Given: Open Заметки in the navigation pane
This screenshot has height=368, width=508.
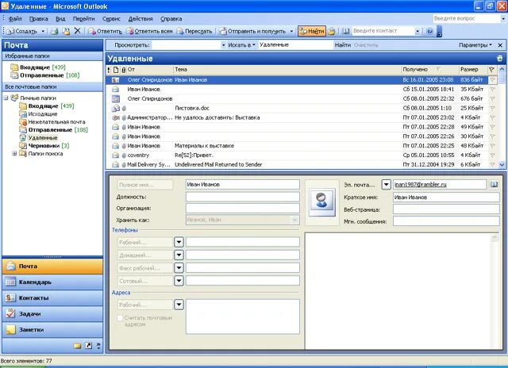Looking at the screenshot, I should pos(52,329).
